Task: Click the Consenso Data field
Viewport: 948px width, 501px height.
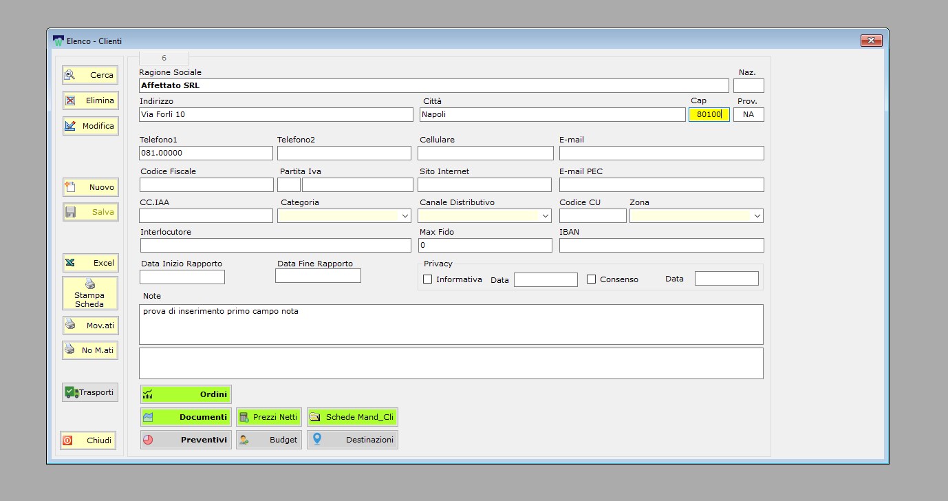Action: click(x=726, y=278)
